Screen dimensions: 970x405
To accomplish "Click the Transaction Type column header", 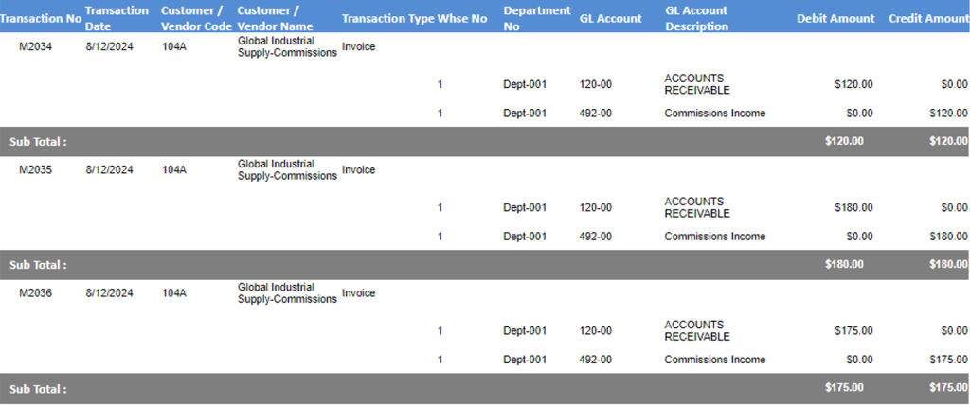I will 387,19.
